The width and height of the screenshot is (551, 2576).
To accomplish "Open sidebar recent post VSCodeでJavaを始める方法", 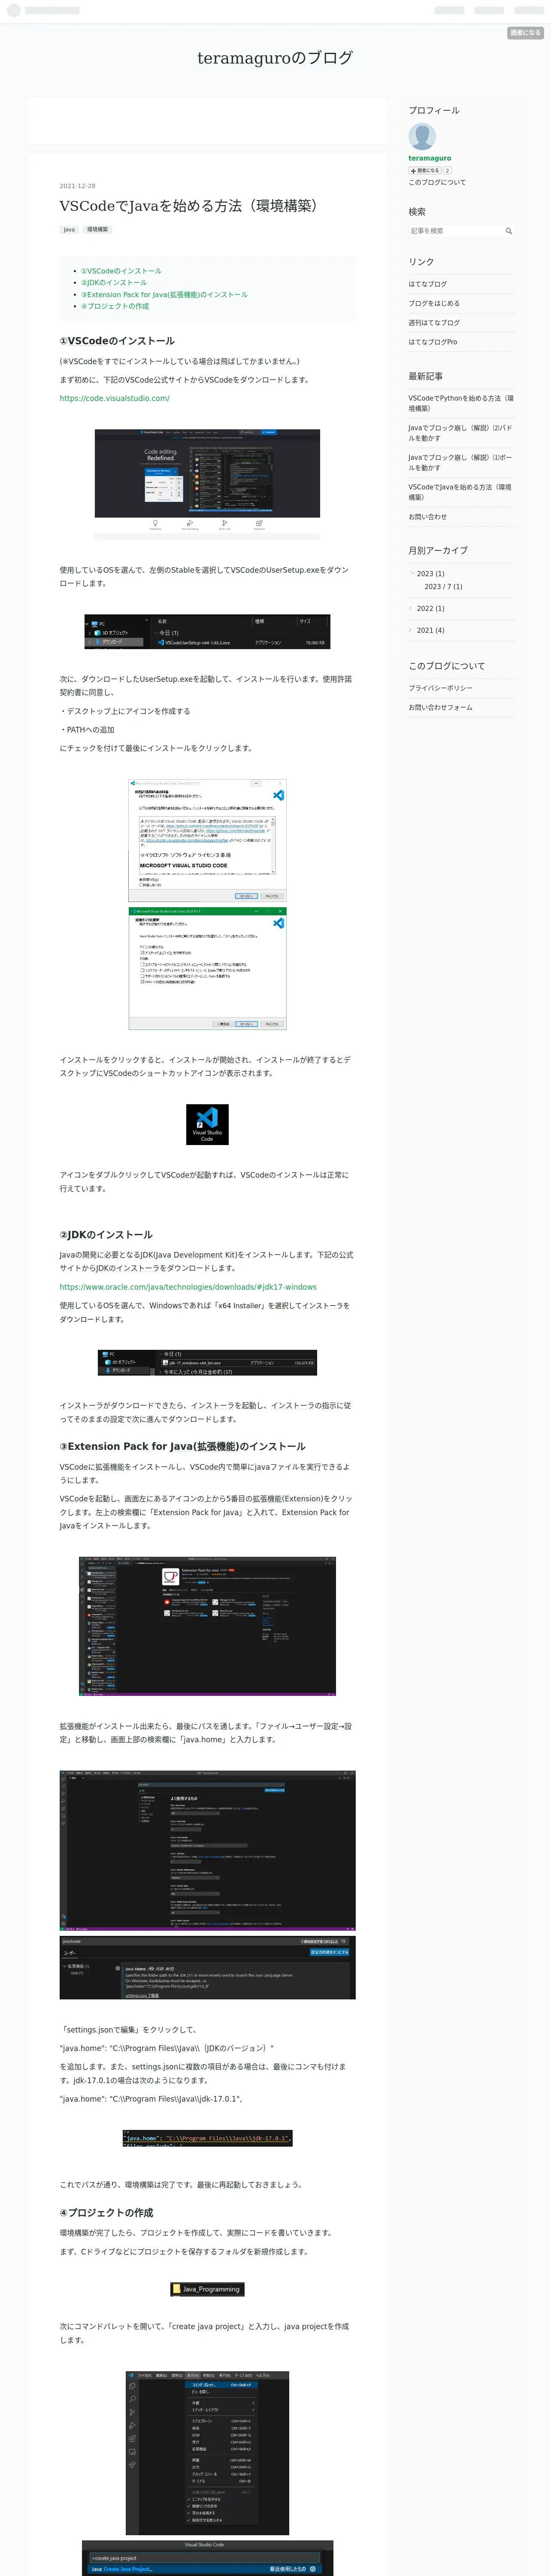I will click(461, 492).
